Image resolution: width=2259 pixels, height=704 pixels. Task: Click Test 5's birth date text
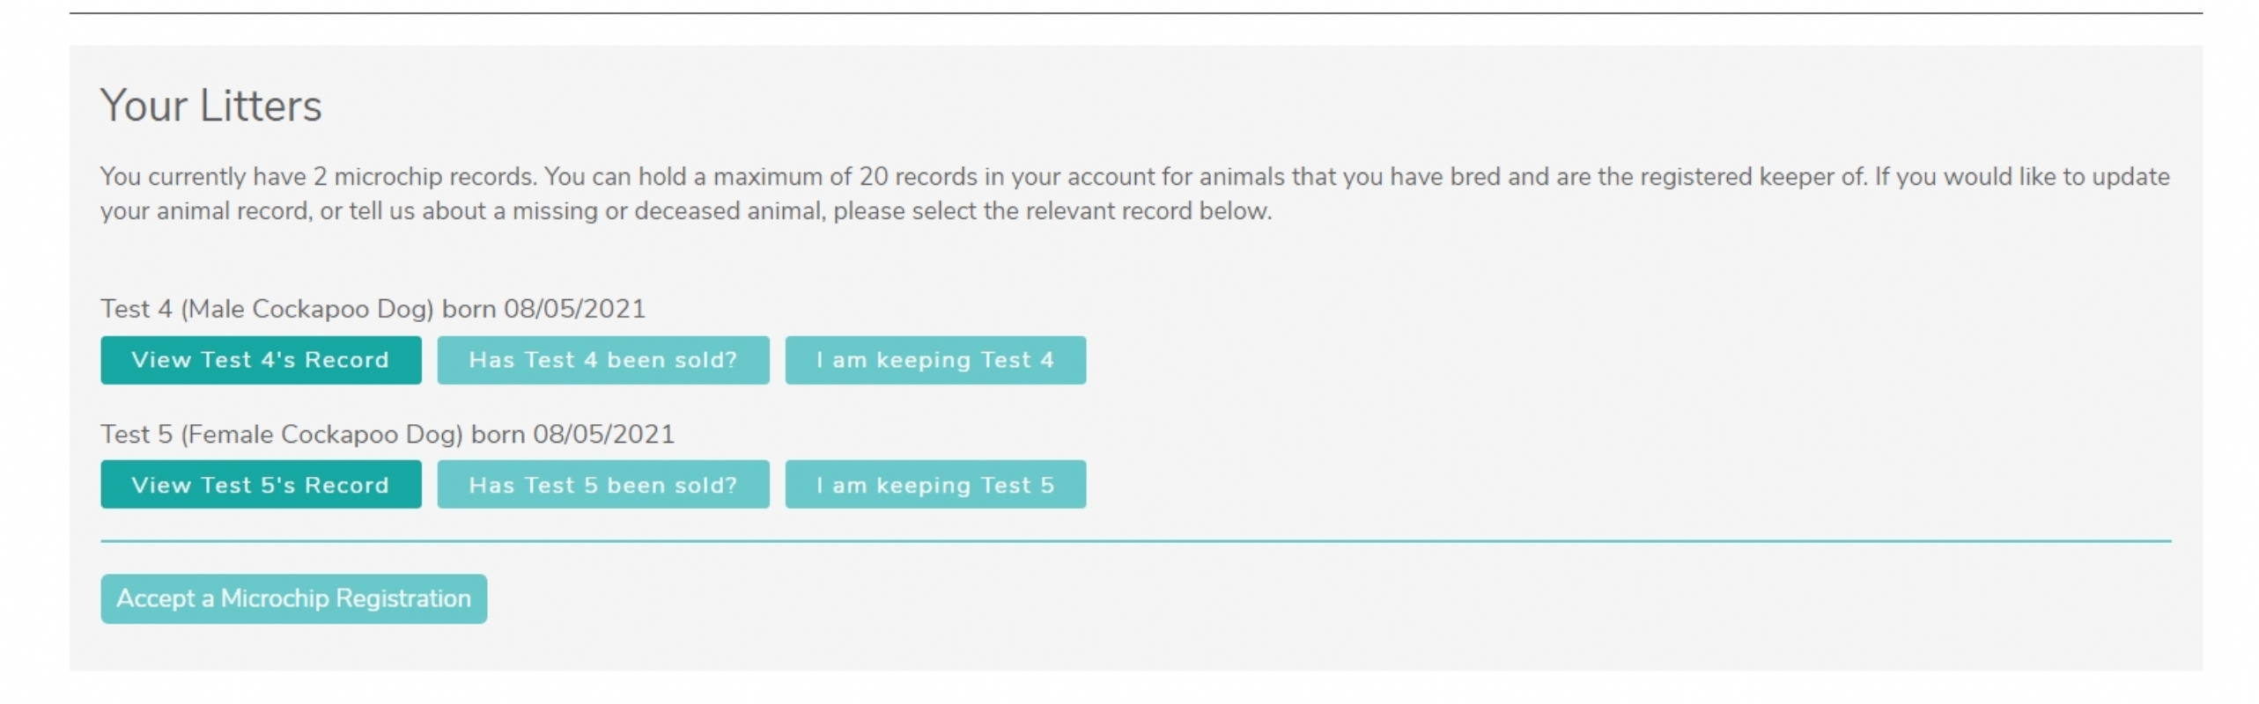(604, 435)
